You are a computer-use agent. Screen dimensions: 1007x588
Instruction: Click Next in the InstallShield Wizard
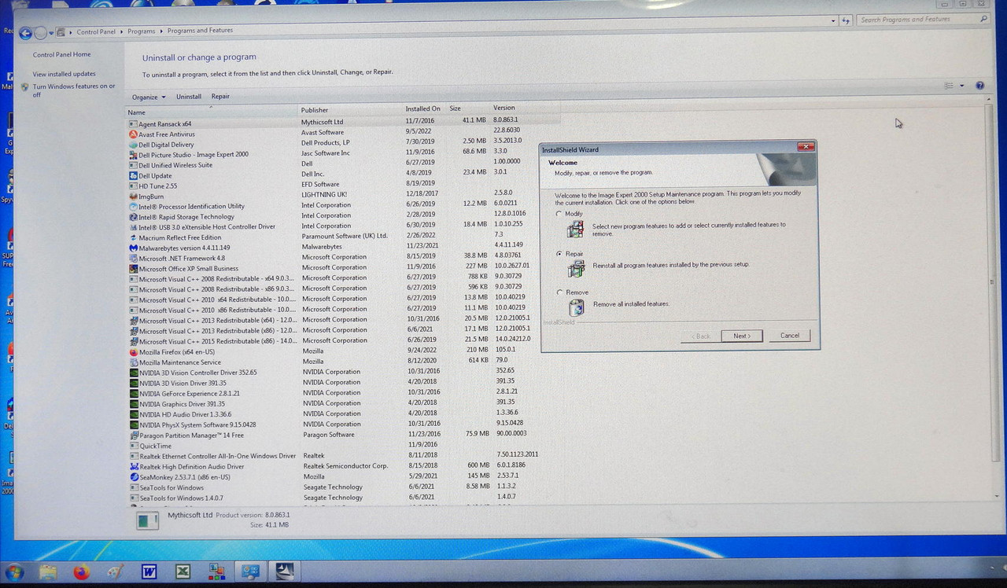pos(741,336)
